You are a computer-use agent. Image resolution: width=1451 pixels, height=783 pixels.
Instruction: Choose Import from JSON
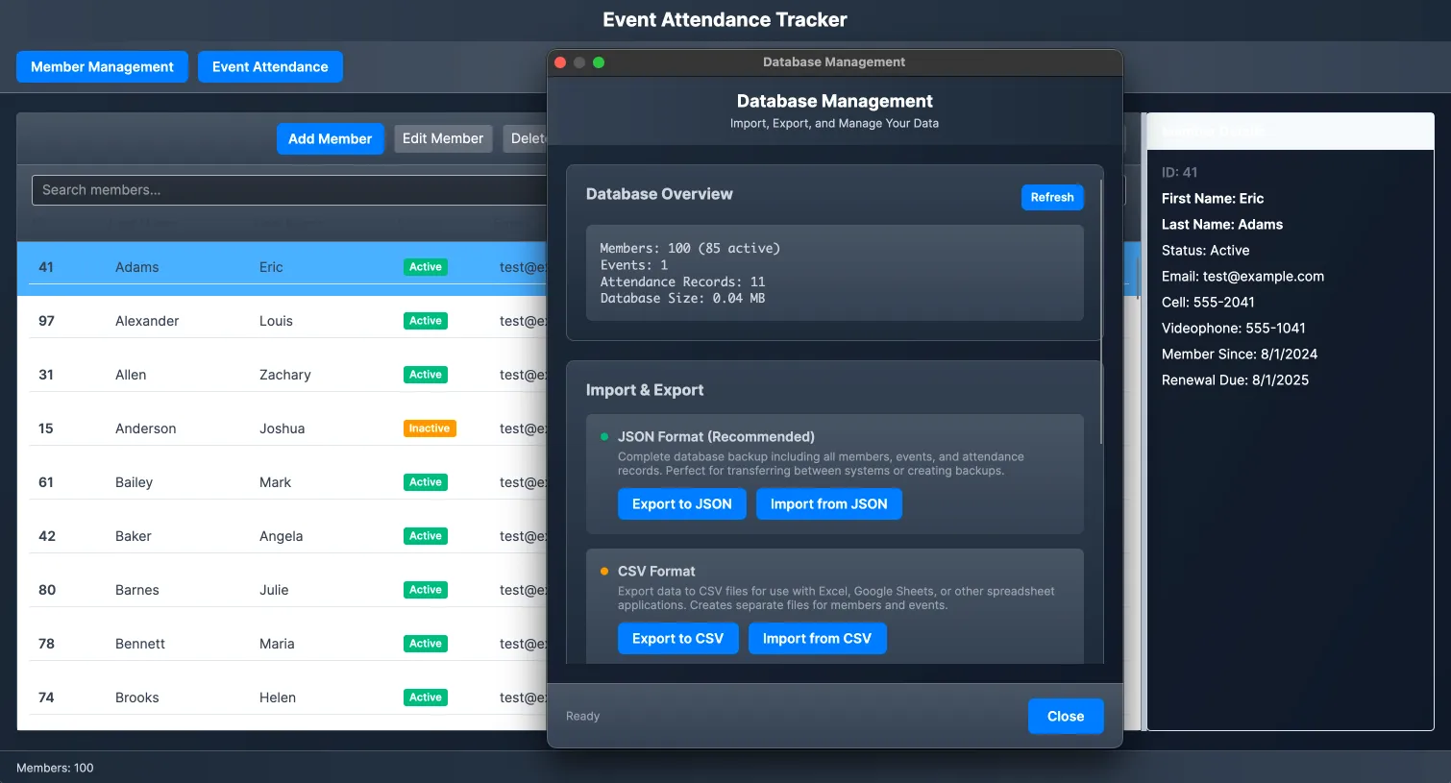pos(828,504)
